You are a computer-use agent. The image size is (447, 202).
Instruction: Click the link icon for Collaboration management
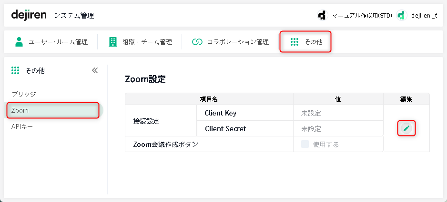point(197,42)
